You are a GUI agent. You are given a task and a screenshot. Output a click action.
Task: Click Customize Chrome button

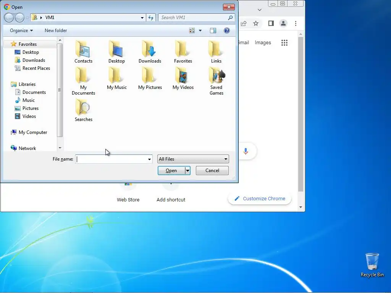[260, 198]
